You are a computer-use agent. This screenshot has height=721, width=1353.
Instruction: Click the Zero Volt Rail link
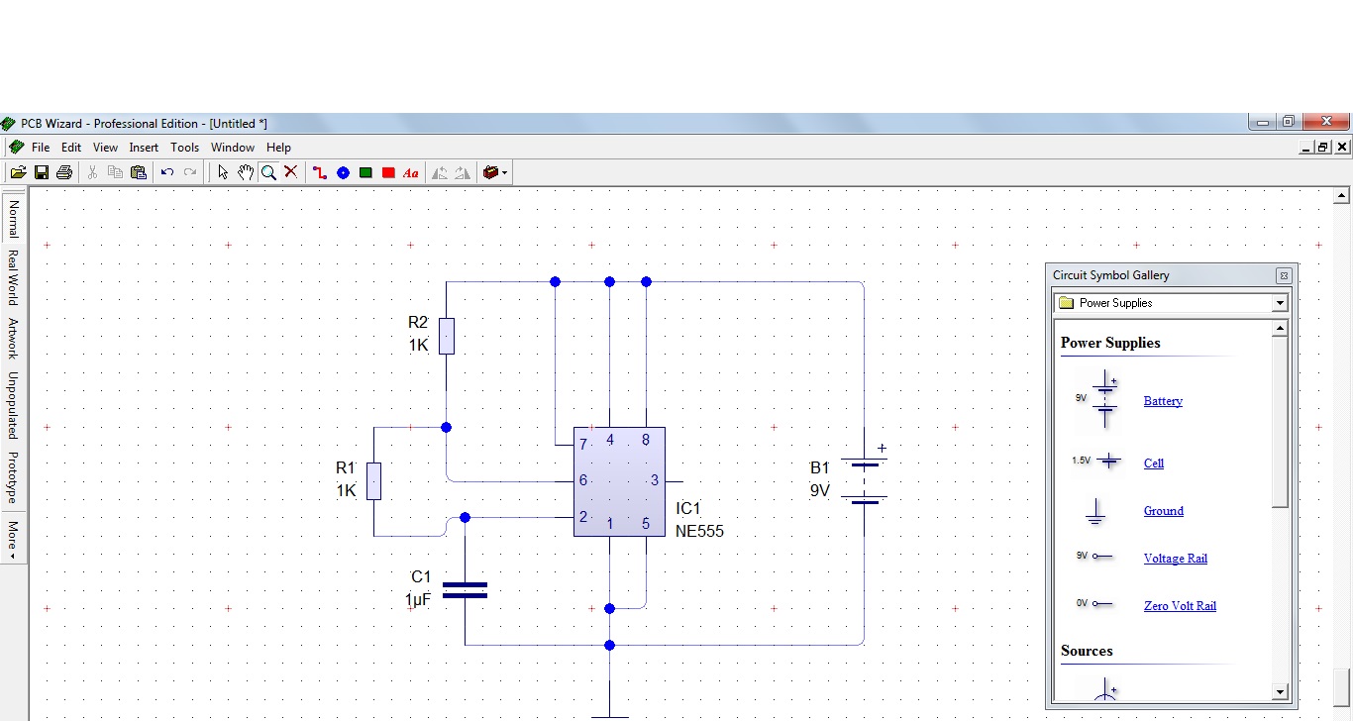[1180, 606]
